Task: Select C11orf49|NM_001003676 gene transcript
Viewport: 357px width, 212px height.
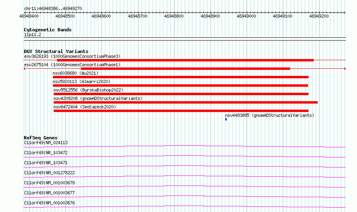Action: 49,203
